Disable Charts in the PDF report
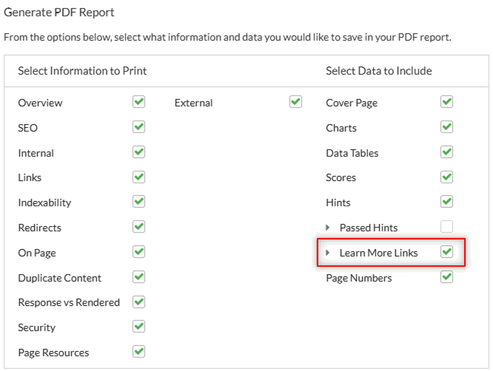The height and width of the screenshot is (371, 493). tap(446, 127)
